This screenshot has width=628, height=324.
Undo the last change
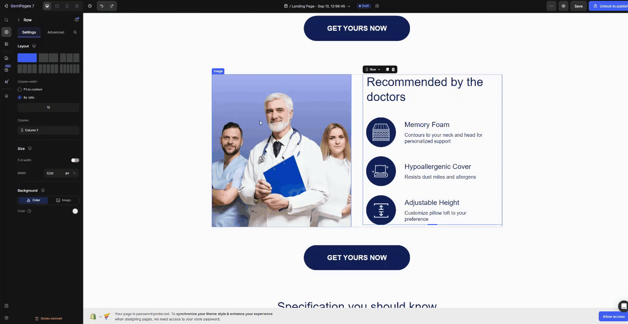point(102,6)
